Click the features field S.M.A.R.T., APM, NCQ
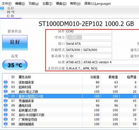This screenshot has height=130, width=139. click(102, 68)
